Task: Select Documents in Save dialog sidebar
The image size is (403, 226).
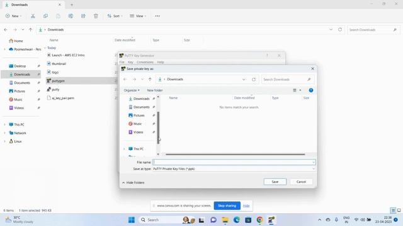Action: point(141,107)
